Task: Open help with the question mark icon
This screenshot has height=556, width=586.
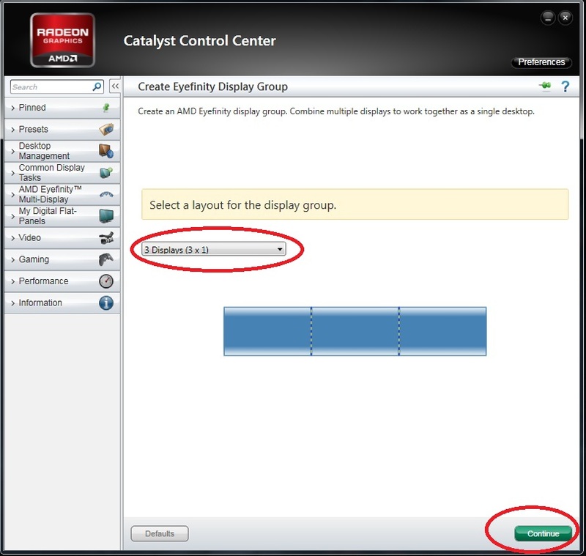Action: (x=565, y=86)
